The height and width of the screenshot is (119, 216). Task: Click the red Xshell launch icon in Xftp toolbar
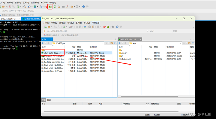[x=104, y=27]
